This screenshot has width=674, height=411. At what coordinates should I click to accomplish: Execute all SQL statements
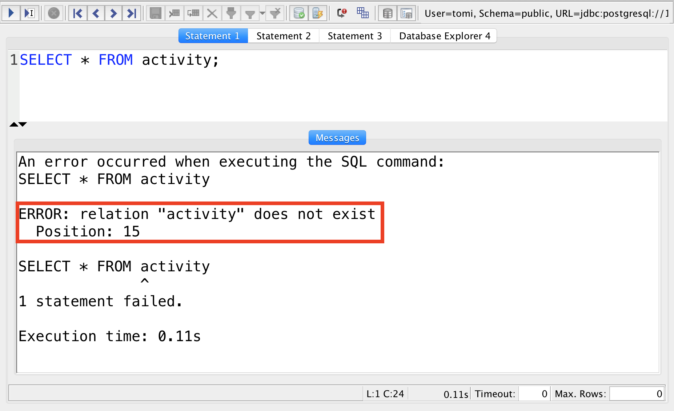(11, 13)
